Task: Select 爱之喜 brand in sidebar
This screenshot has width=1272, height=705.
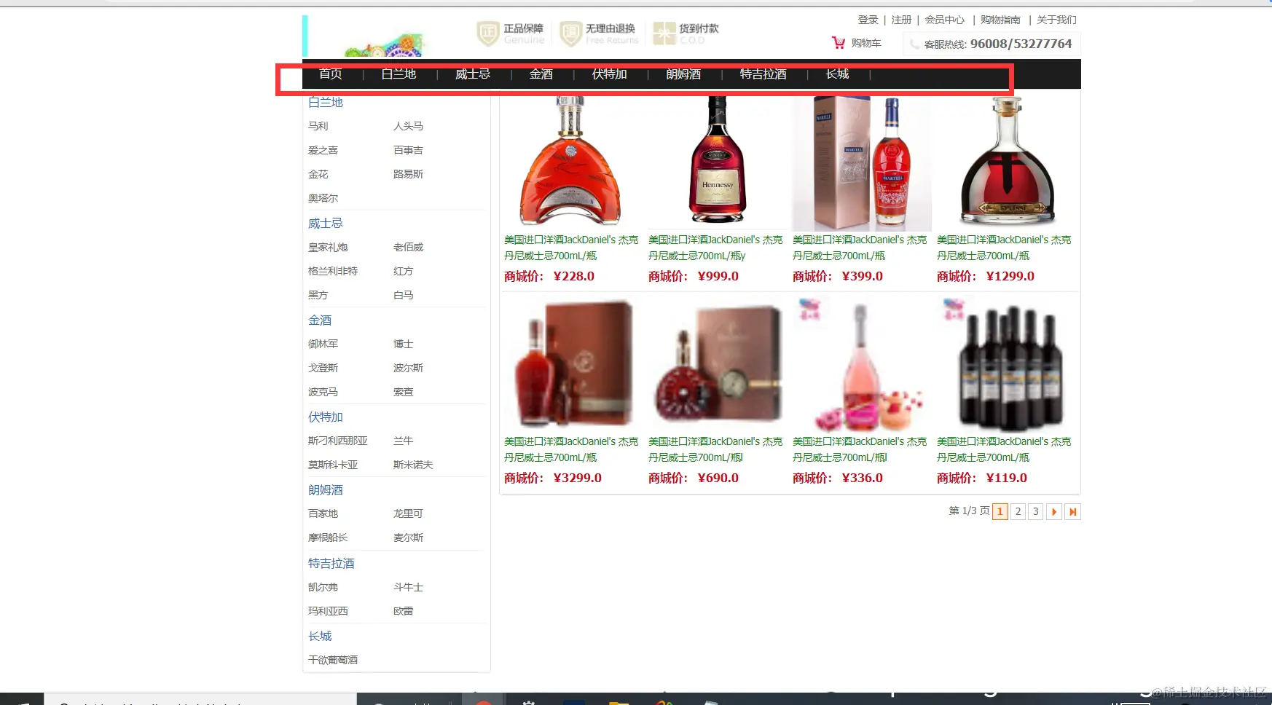Action: [x=323, y=150]
